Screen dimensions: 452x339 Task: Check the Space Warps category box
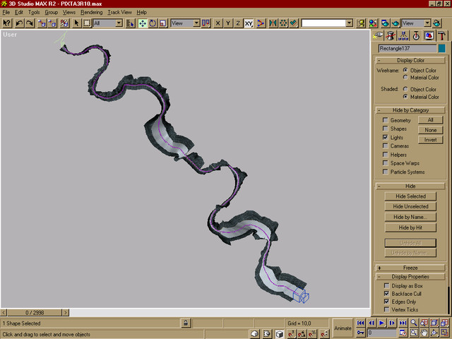385,163
